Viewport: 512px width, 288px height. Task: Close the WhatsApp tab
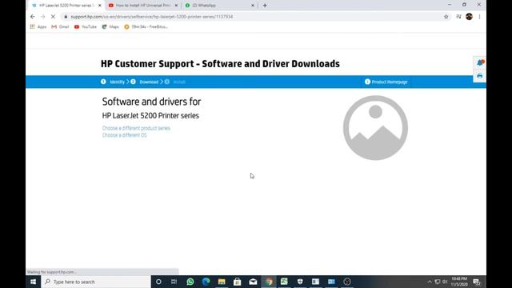(x=253, y=6)
